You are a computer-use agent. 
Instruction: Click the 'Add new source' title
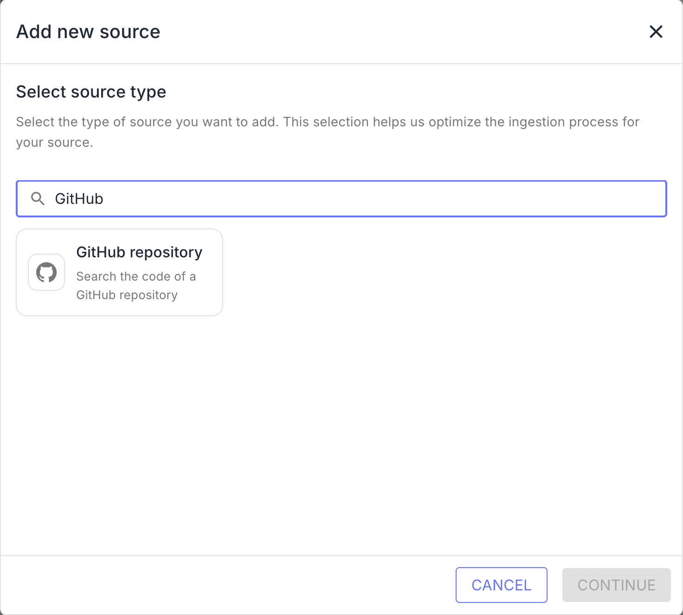coord(88,32)
